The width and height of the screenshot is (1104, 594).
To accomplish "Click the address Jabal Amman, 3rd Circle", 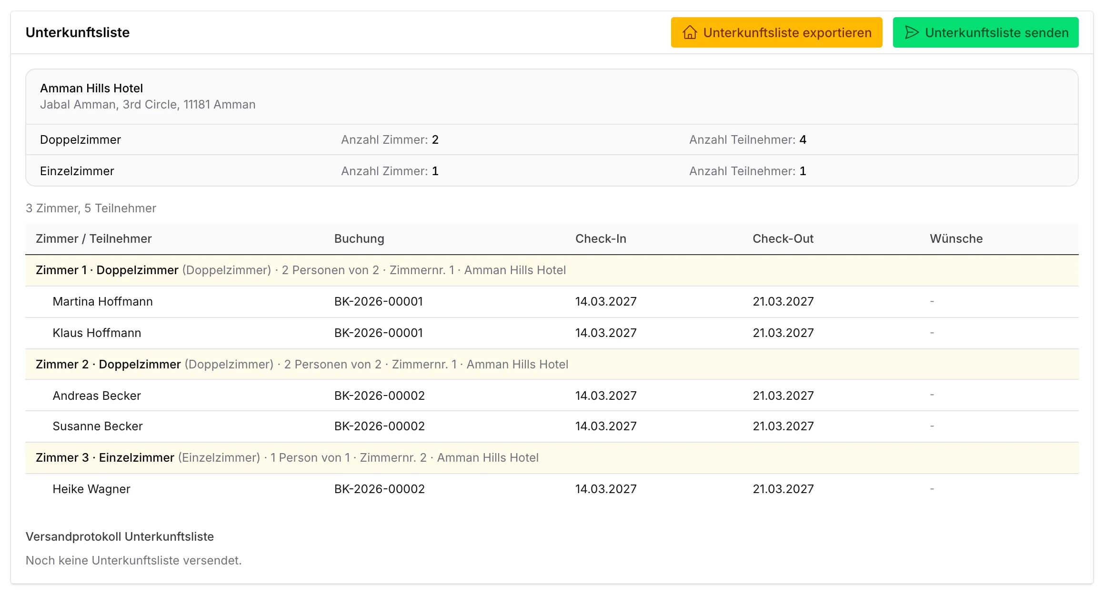I will [x=148, y=104].
